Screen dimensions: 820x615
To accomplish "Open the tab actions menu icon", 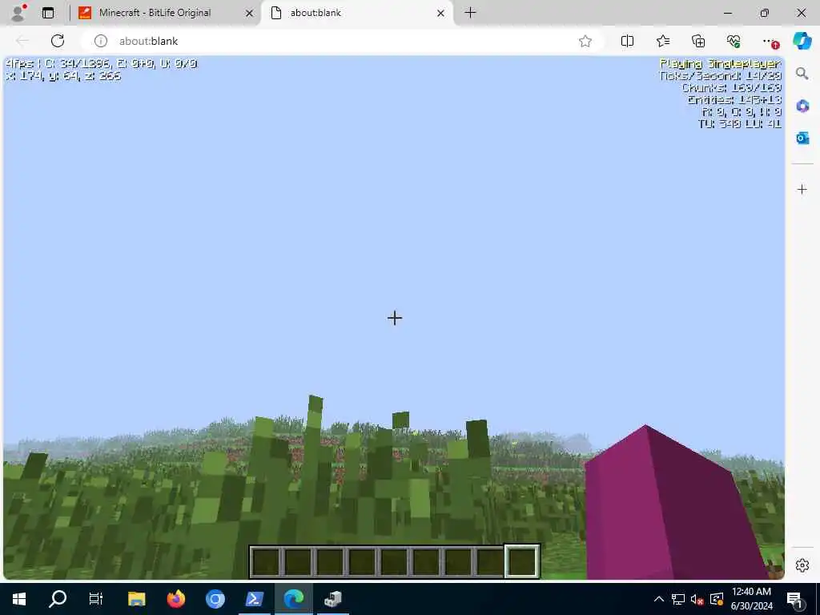I will point(48,13).
